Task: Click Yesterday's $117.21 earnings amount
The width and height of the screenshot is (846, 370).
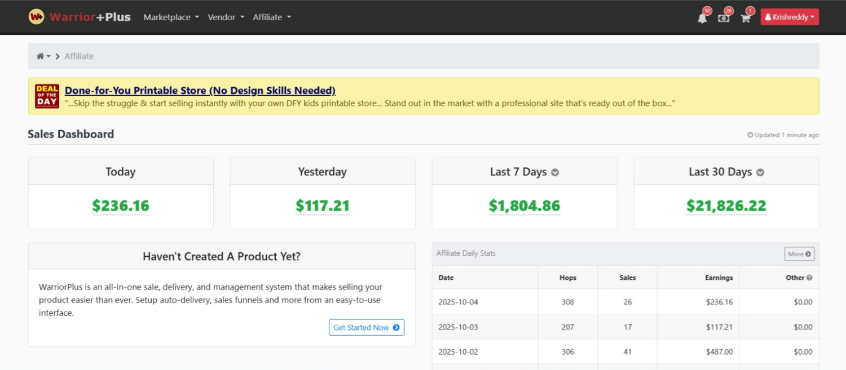Action: [323, 206]
